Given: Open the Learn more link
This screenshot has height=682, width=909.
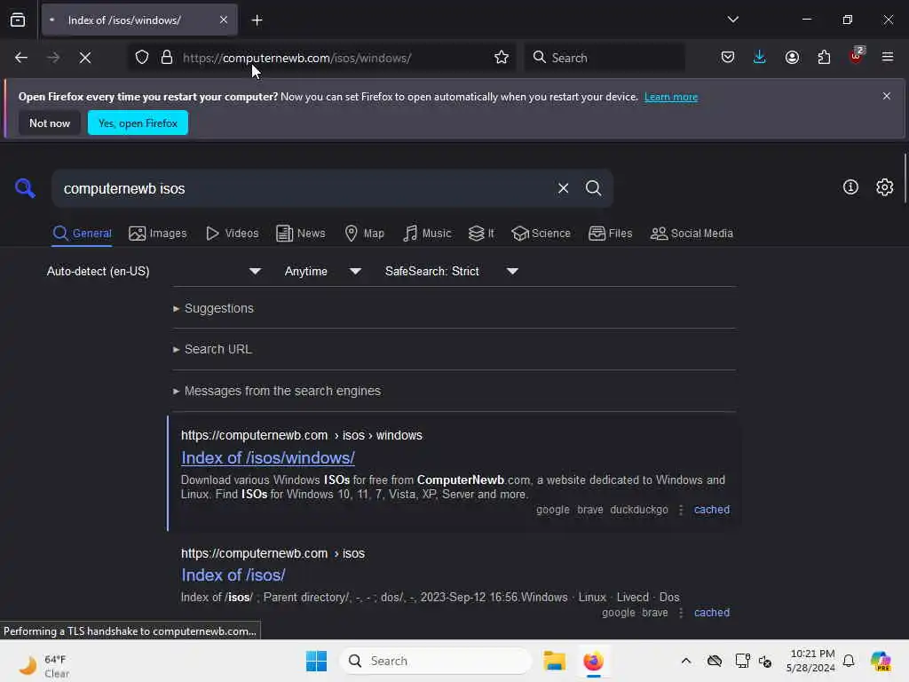Looking at the screenshot, I should pos(671,97).
